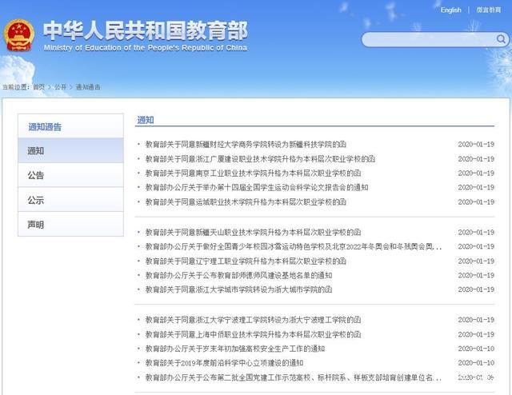Open notice about 南京工业职业技术学院升格

tap(253, 173)
